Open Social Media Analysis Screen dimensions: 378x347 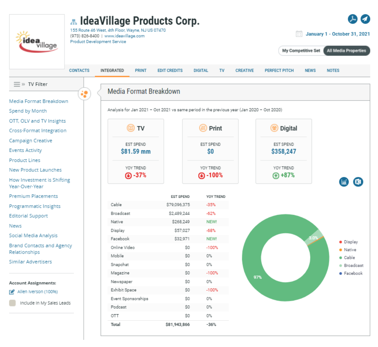point(33,236)
